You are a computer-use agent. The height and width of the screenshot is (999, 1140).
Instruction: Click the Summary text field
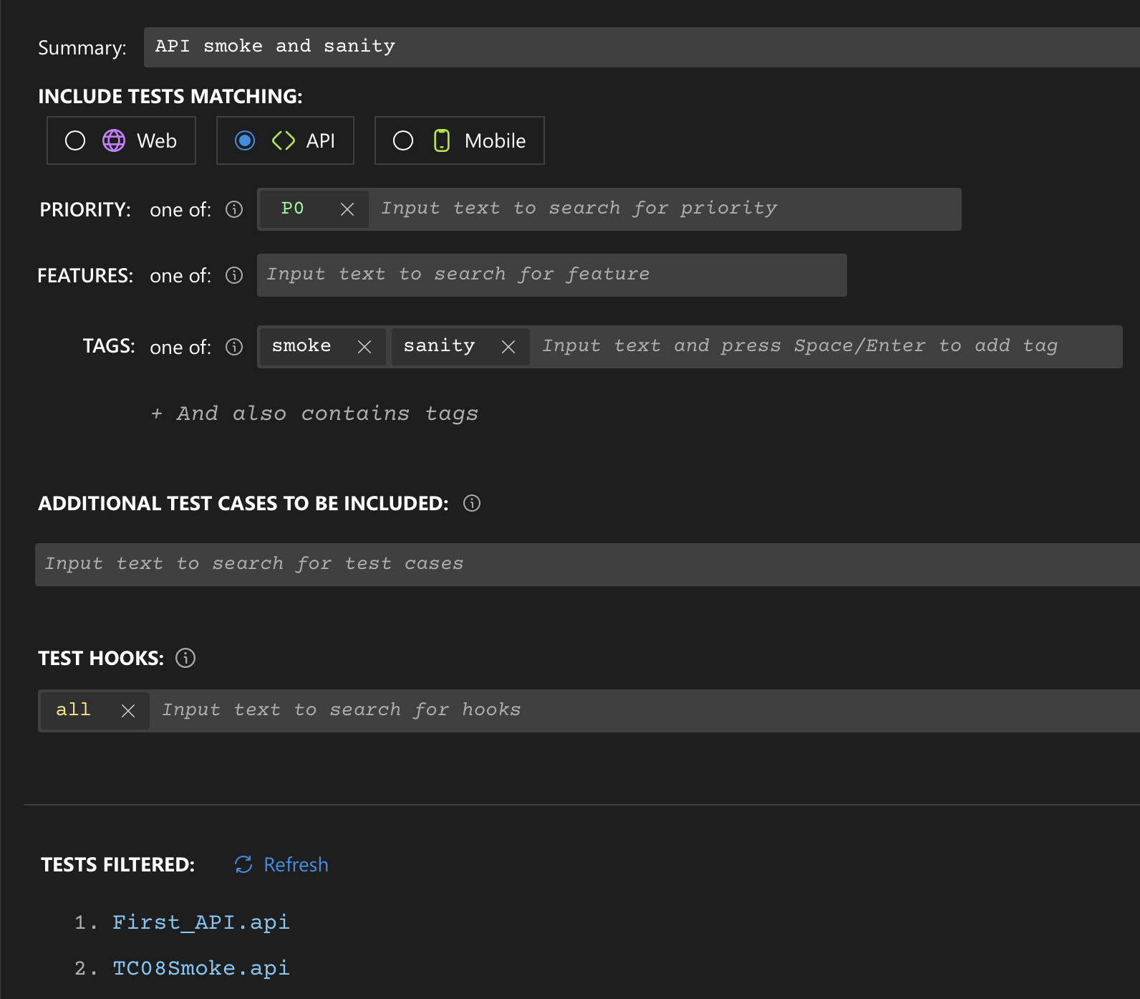[x=637, y=47]
